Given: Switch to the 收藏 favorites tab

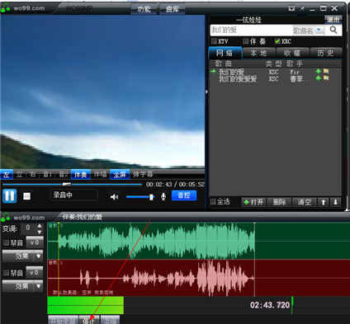Looking at the screenshot, I should click(292, 53).
